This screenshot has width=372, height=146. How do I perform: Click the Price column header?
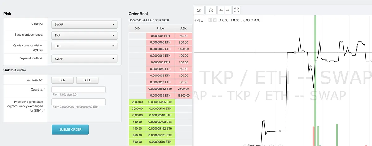tap(160, 28)
